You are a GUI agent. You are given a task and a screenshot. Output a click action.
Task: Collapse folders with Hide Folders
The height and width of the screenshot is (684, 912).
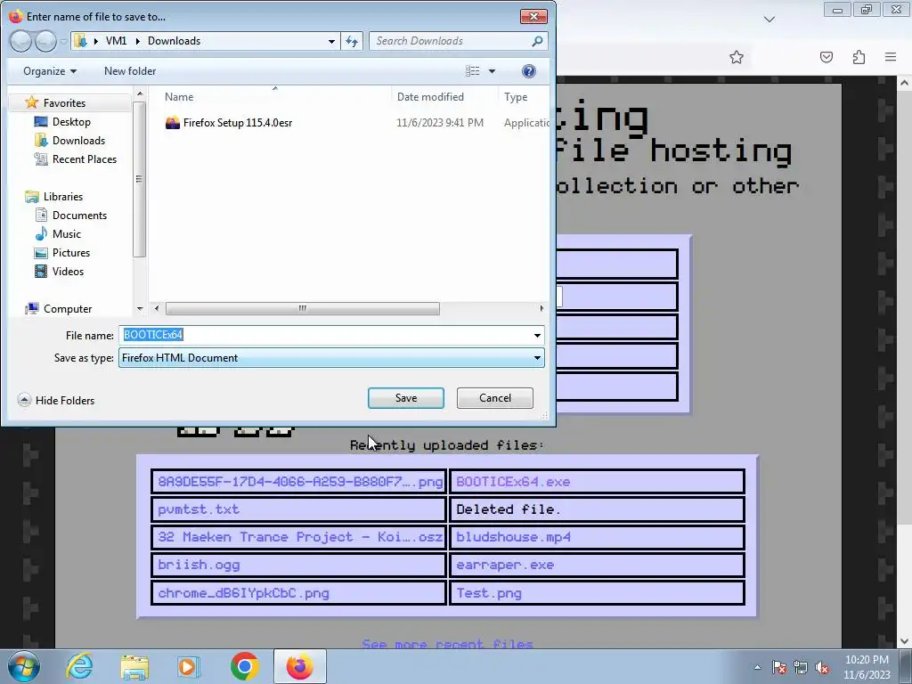coord(56,400)
